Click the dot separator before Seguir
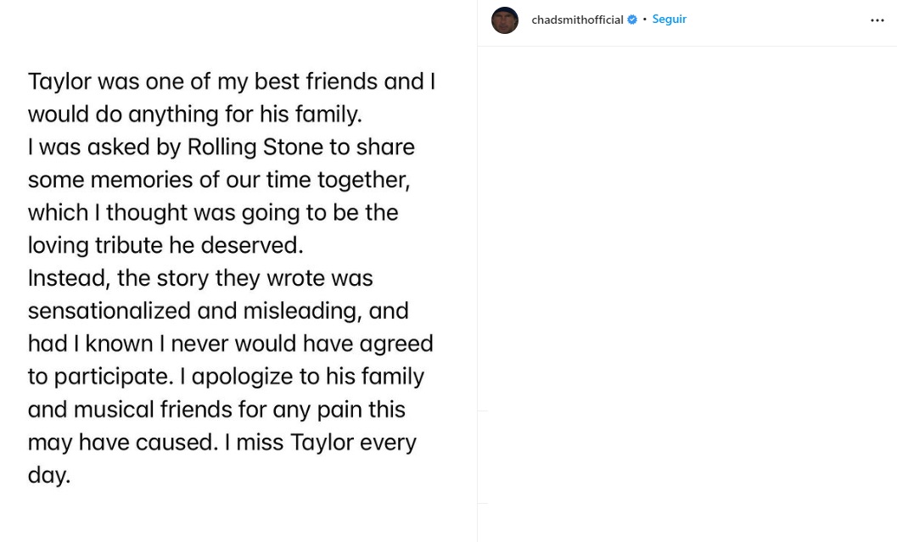 pyautogui.click(x=644, y=20)
